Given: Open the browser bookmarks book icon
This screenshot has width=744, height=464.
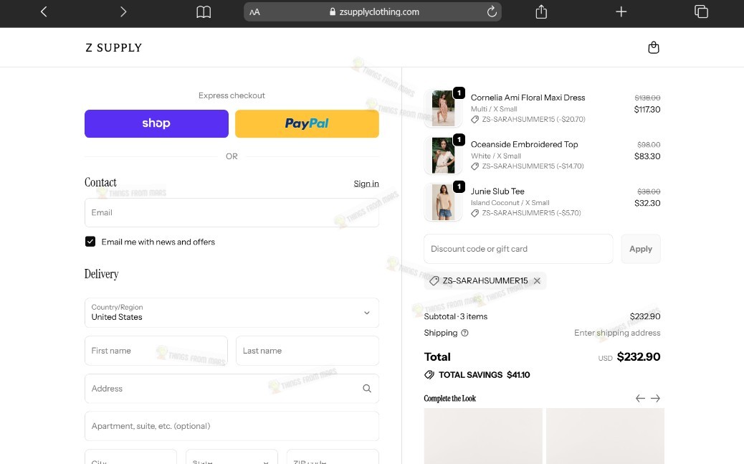Looking at the screenshot, I should [204, 12].
